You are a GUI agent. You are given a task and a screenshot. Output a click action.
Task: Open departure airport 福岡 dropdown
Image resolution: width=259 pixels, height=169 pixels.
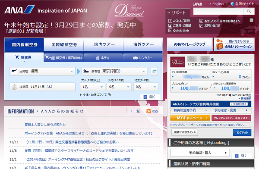coord(42,71)
